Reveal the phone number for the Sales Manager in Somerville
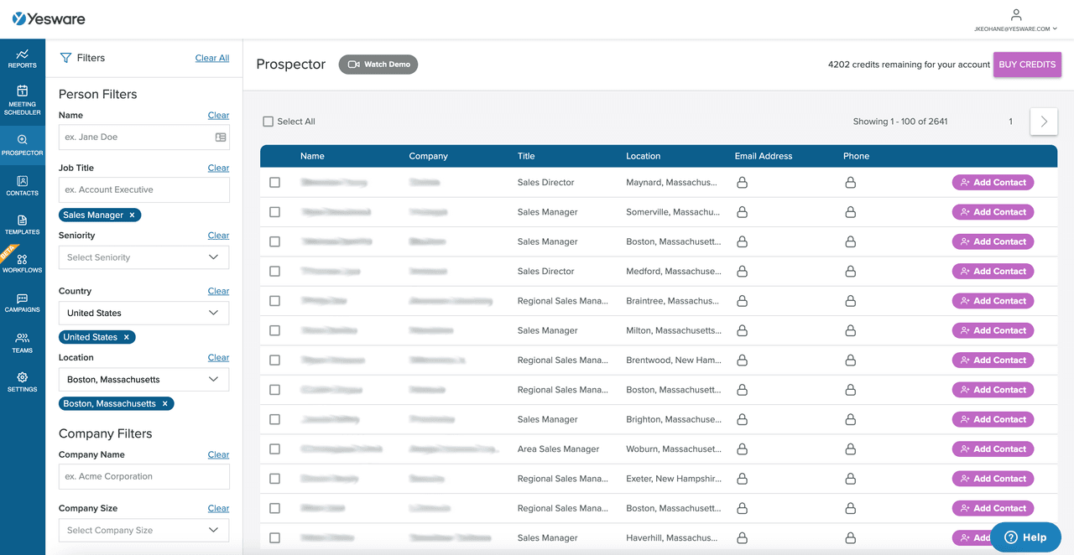The image size is (1074, 555). (851, 211)
